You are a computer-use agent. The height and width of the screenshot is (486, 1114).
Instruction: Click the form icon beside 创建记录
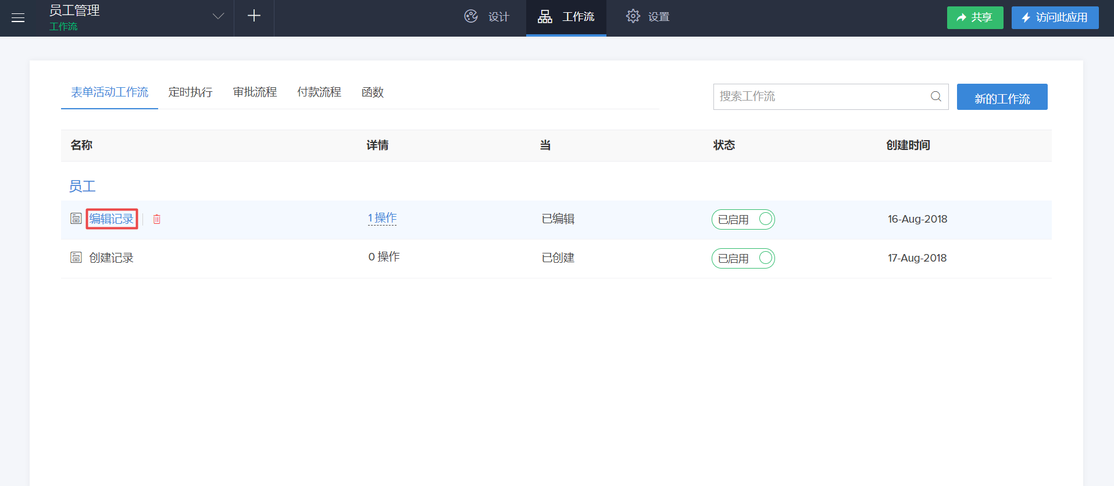[x=76, y=258]
